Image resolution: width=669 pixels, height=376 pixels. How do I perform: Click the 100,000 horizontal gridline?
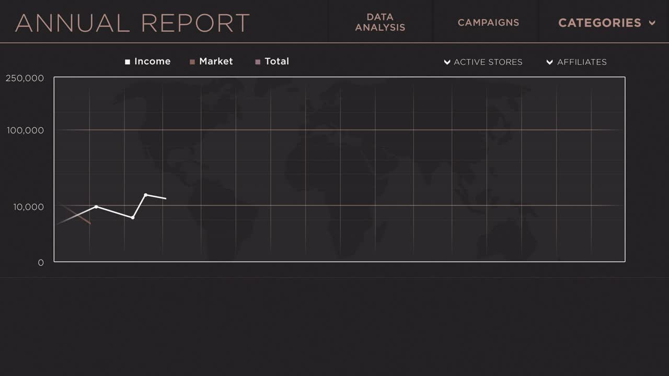340,130
